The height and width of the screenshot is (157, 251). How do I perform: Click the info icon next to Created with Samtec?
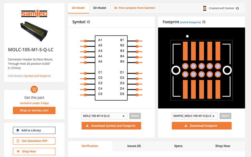click(x=237, y=8)
